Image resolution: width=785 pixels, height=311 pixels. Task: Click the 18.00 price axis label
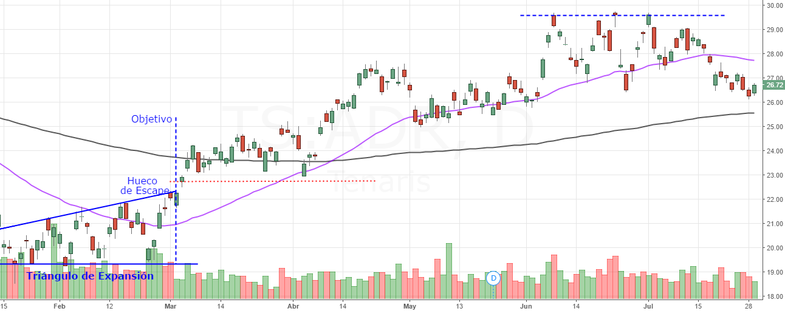773,296
